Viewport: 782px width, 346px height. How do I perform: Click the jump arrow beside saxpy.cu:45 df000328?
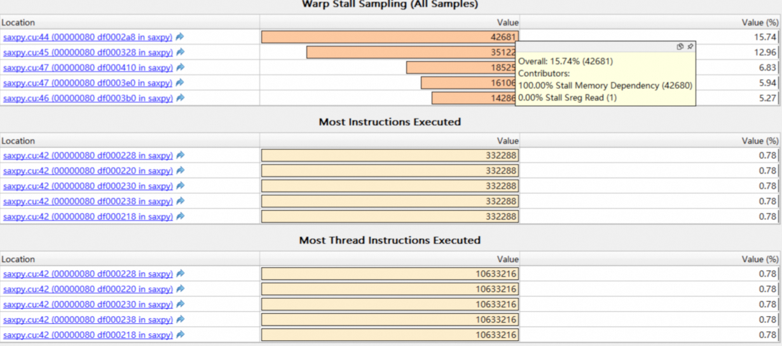click(180, 52)
